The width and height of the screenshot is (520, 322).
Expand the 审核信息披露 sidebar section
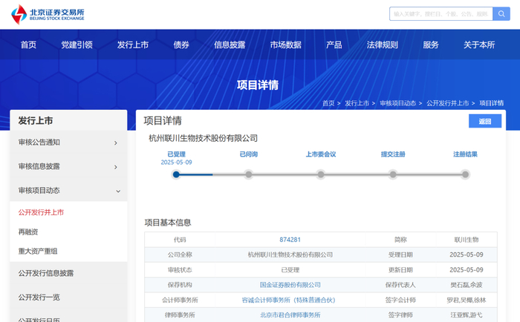[x=68, y=166]
